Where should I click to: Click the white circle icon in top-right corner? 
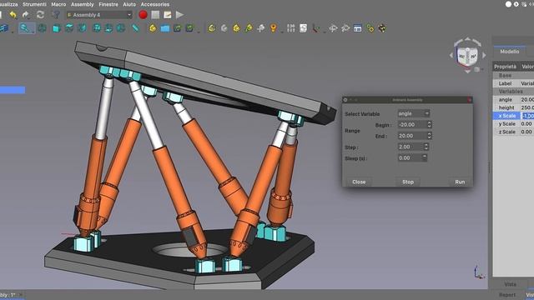coord(508,4)
